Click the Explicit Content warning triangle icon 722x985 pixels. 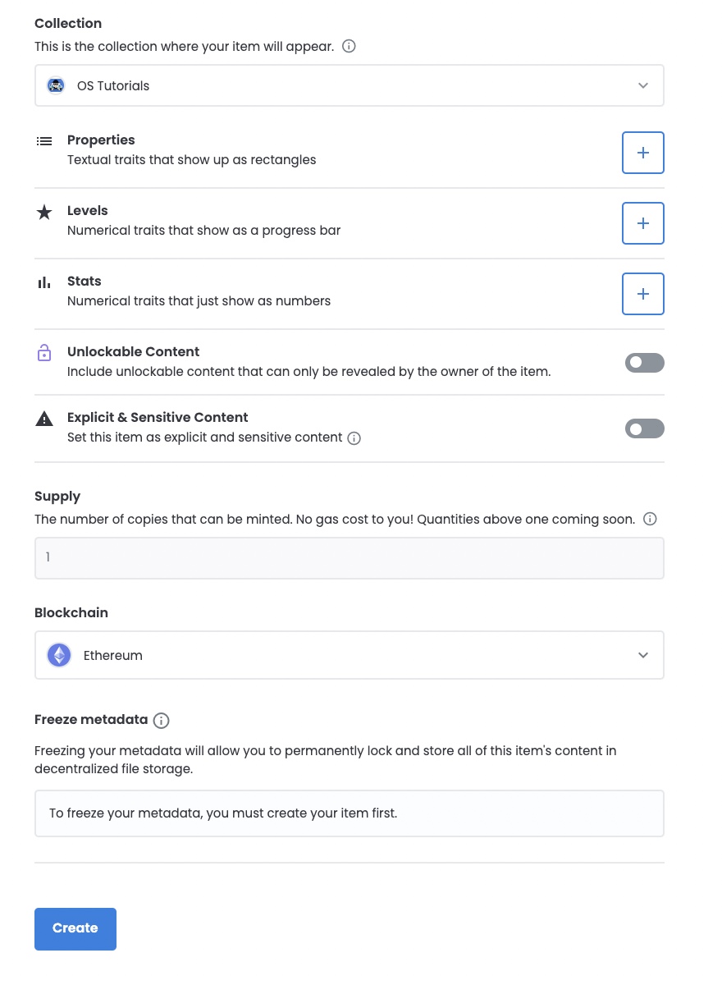point(44,419)
